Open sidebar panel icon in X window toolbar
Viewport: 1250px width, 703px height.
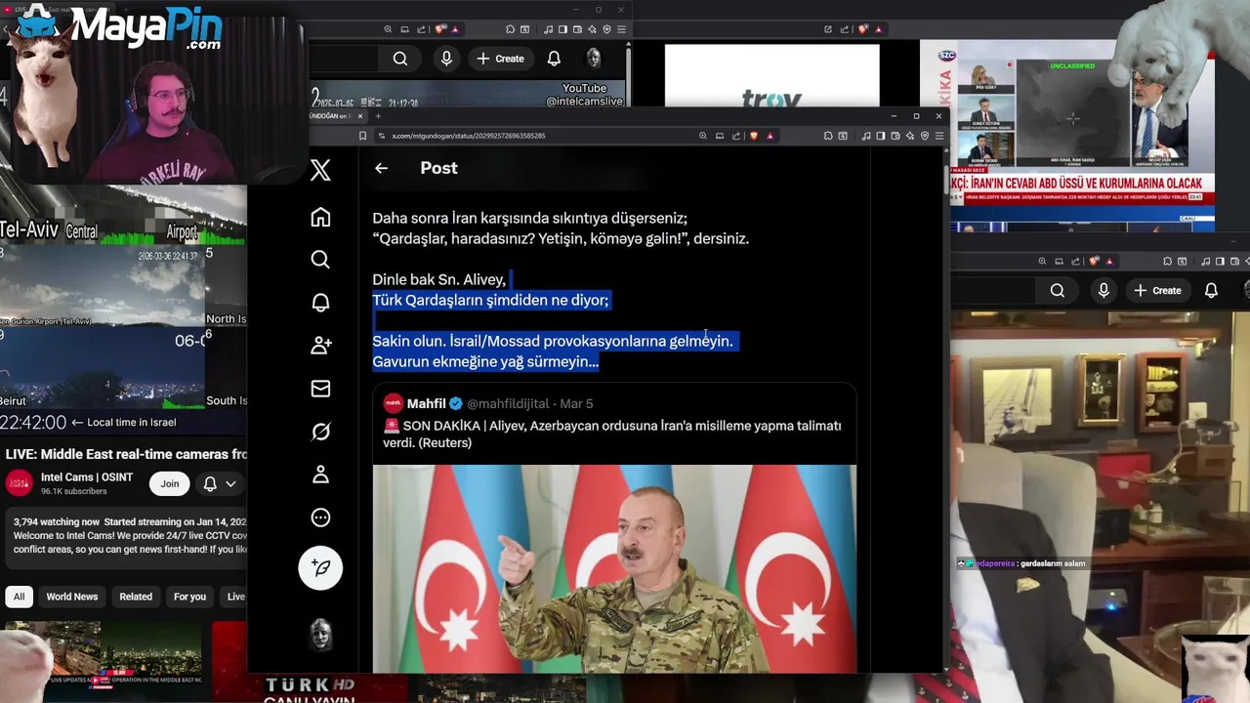881,136
